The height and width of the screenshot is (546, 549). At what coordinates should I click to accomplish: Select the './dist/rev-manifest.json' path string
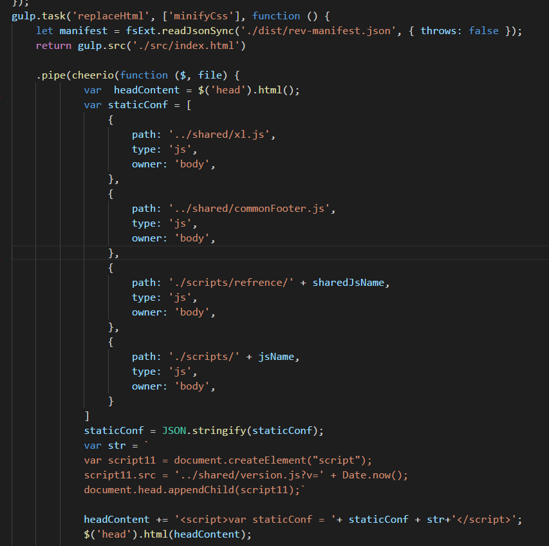(318, 31)
